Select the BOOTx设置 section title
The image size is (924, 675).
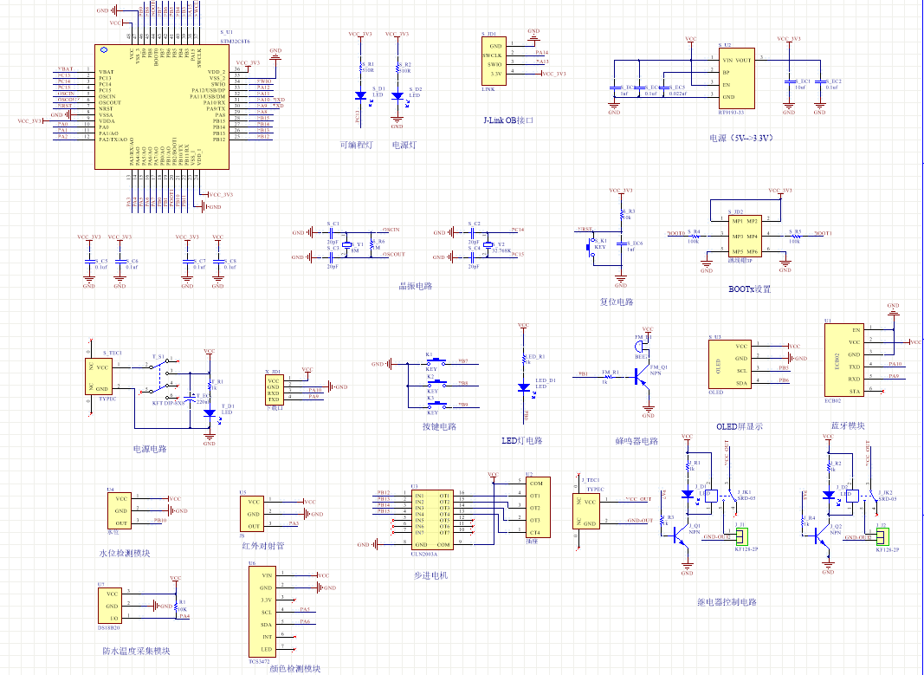749,289
